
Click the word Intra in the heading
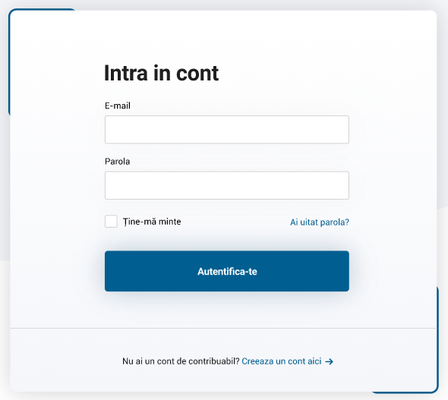tap(126, 73)
